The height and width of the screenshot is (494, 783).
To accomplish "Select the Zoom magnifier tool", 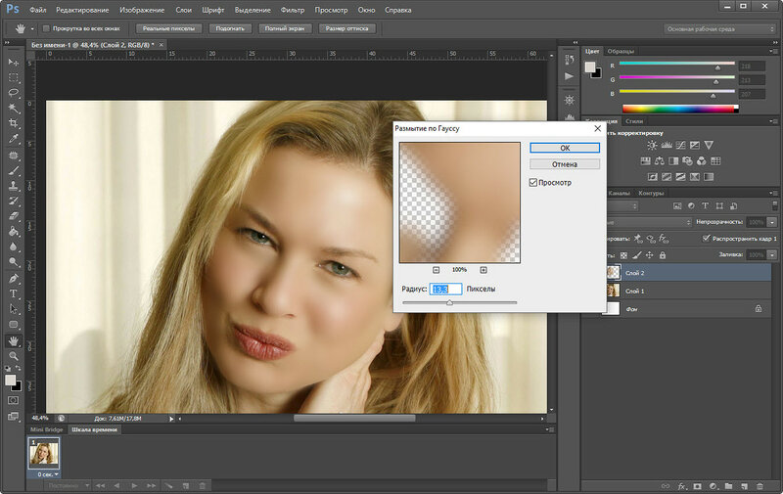I will (x=14, y=356).
